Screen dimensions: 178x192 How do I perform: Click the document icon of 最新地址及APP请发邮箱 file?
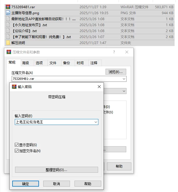(8, 19)
